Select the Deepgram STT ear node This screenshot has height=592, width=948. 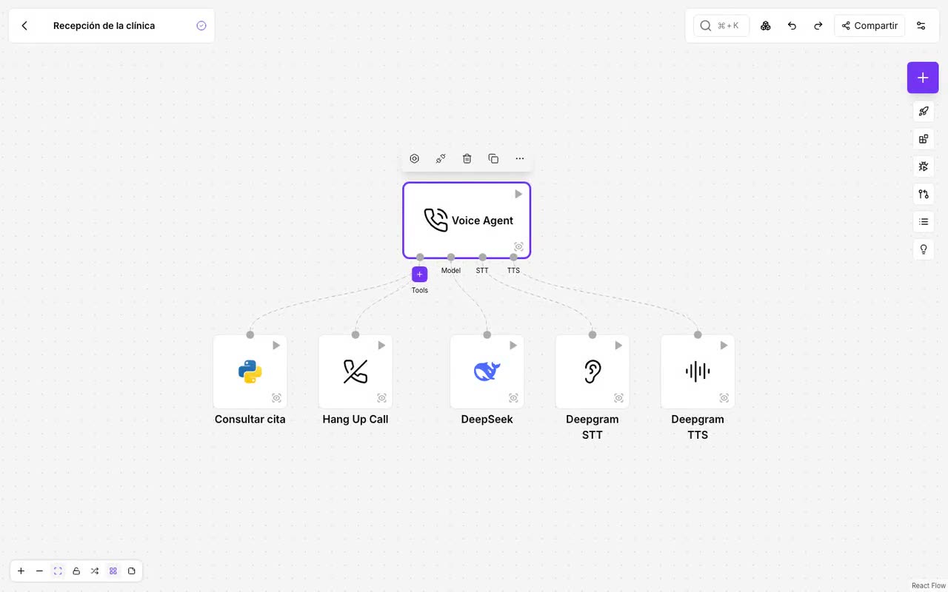pos(592,371)
